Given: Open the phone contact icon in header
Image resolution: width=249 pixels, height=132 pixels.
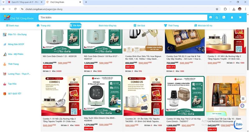Looking at the screenshot, I should click(224, 17).
